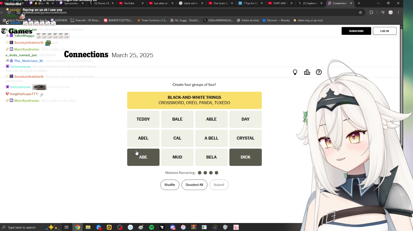Image resolution: width=413 pixels, height=231 pixels.
Task: Close the Sushi tab
Action: click(x=232, y=3)
